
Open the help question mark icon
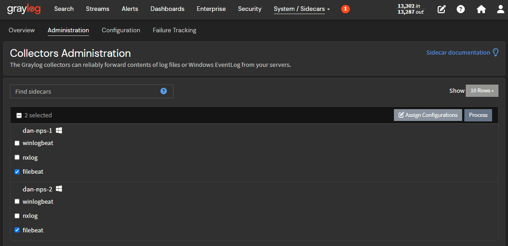pos(461,9)
